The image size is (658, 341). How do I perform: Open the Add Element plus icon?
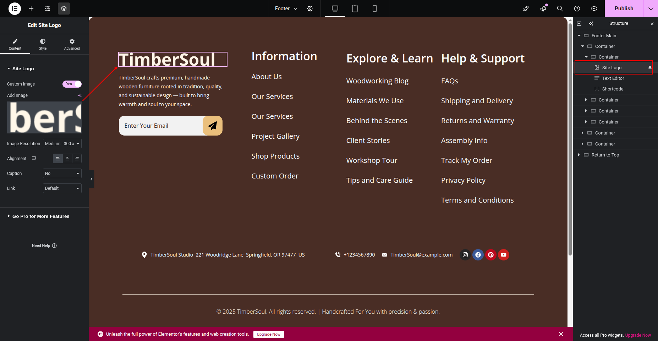pyautogui.click(x=31, y=9)
